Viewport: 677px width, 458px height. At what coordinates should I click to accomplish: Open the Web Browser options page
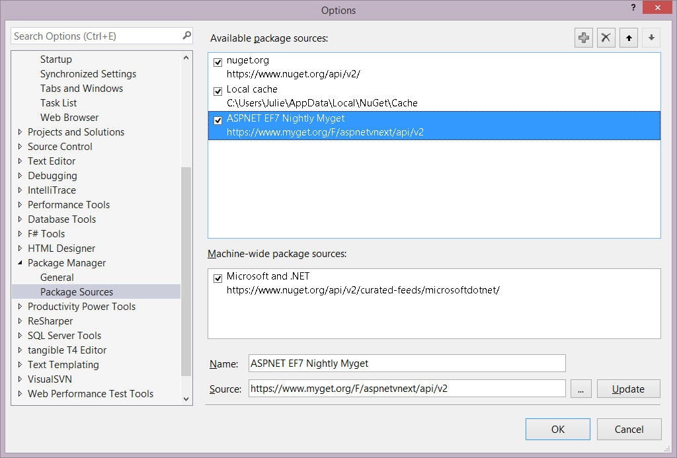(69, 118)
